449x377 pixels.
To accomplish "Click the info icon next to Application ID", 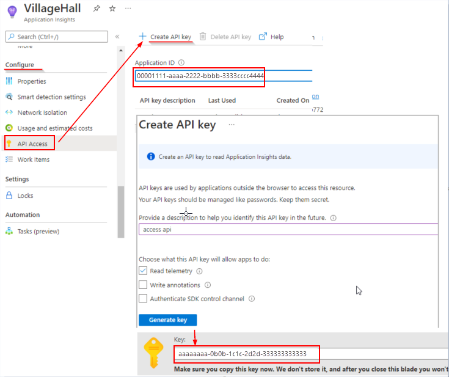I will tap(181, 62).
